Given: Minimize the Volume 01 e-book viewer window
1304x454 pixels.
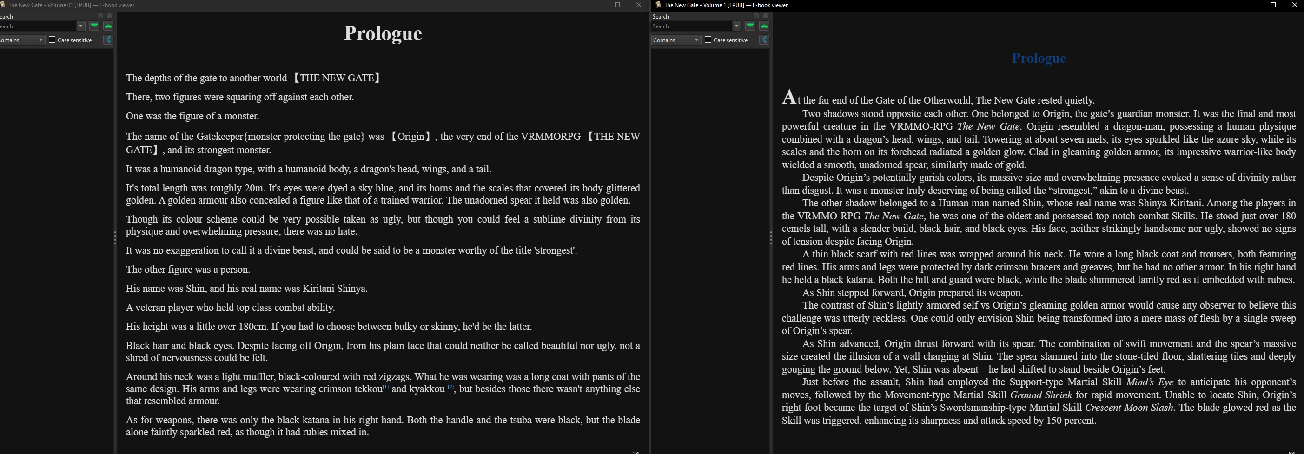Looking at the screenshot, I should pyautogui.click(x=596, y=5).
